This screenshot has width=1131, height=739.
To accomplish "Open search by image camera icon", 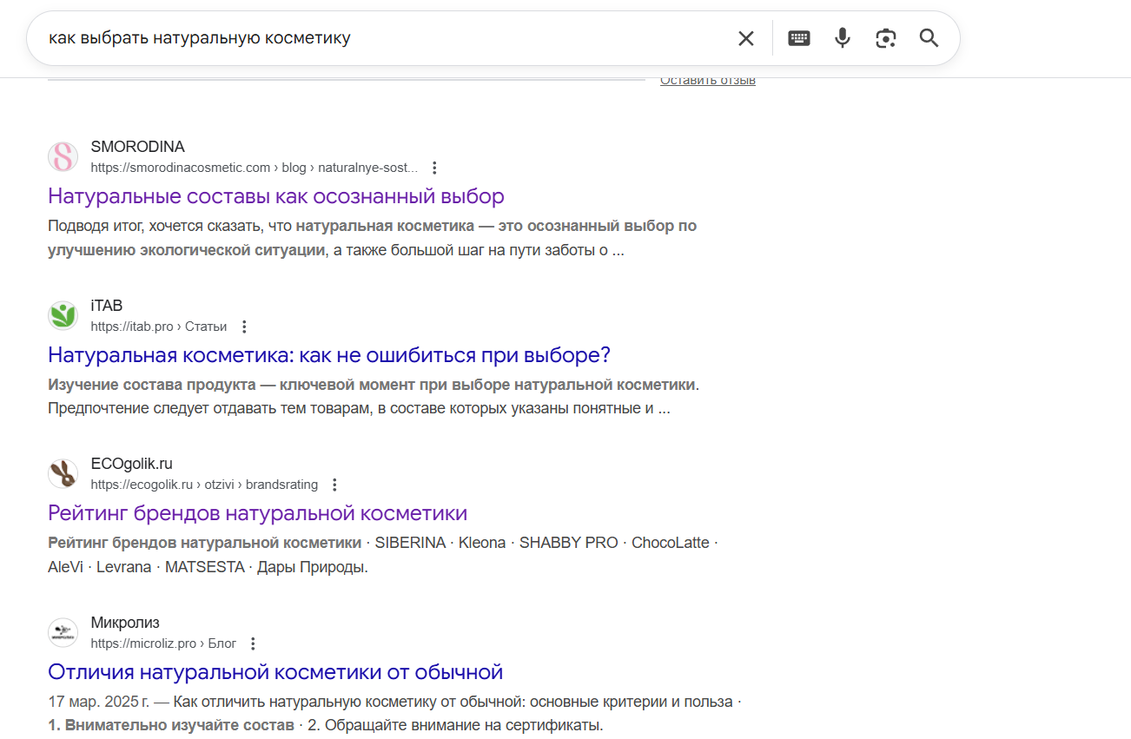I will pyautogui.click(x=885, y=38).
